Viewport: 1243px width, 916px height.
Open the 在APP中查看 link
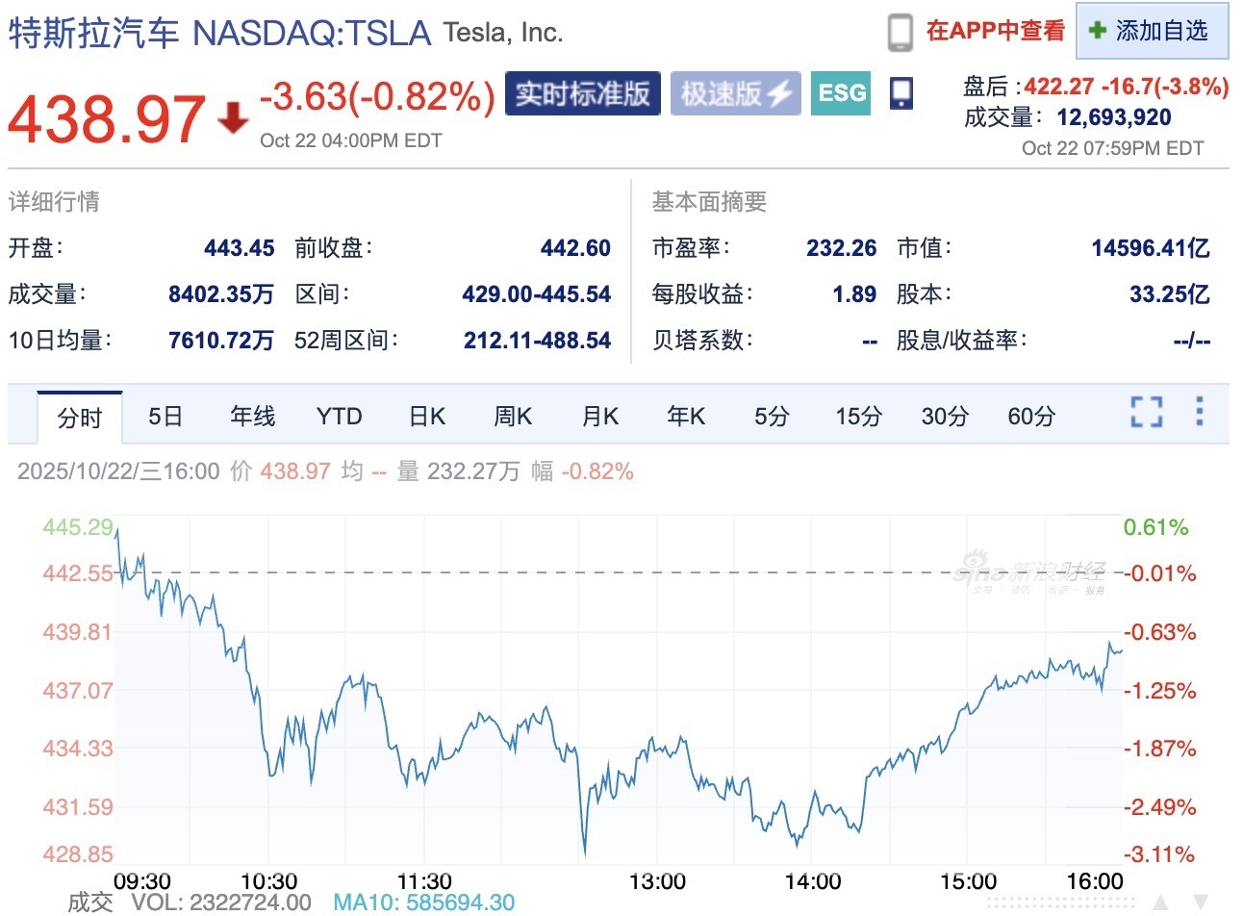point(995,31)
